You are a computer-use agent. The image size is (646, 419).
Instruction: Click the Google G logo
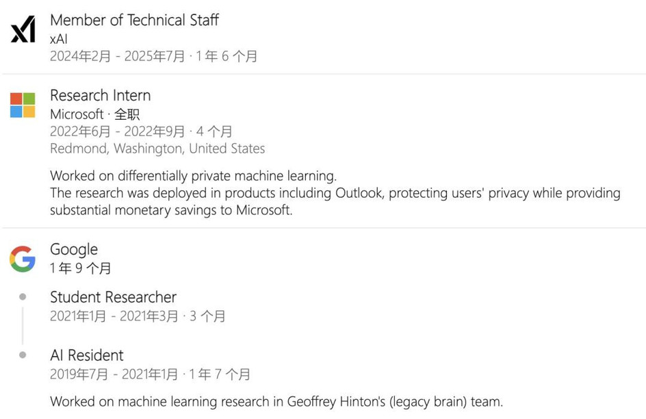[23, 259]
